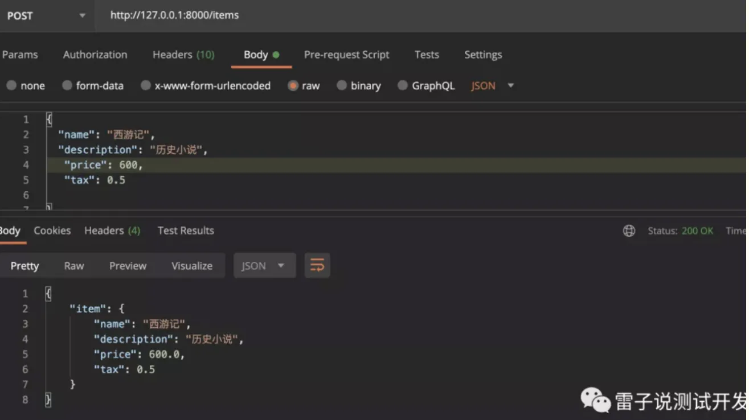Switch to the response Body tab
Screen dimensions: 749x420
point(10,230)
